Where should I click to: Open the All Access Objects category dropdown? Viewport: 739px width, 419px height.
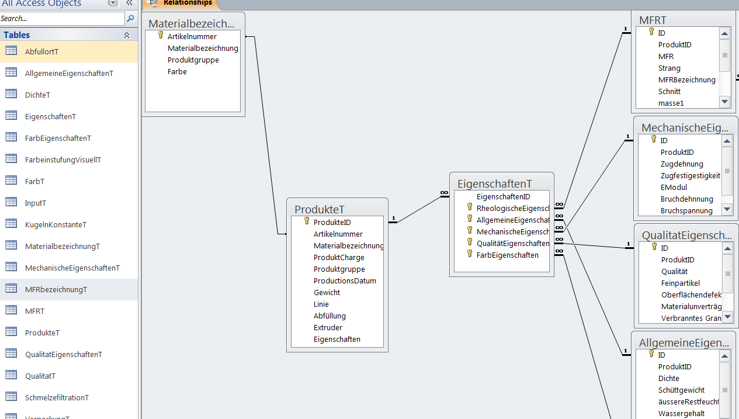[x=113, y=3]
